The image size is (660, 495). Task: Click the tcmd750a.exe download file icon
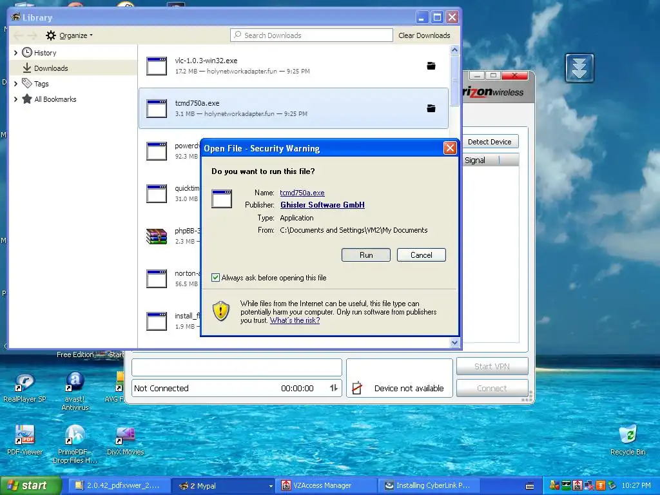(157, 108)
